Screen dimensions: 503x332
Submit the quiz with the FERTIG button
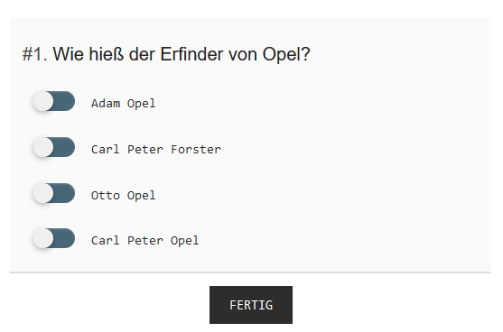tap(251, 305)
